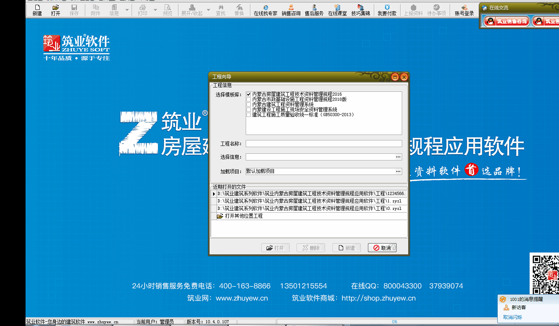Click the 销售咨询 sales consultation icon
This screenshot has height=326, width=559.
point(291,10)
